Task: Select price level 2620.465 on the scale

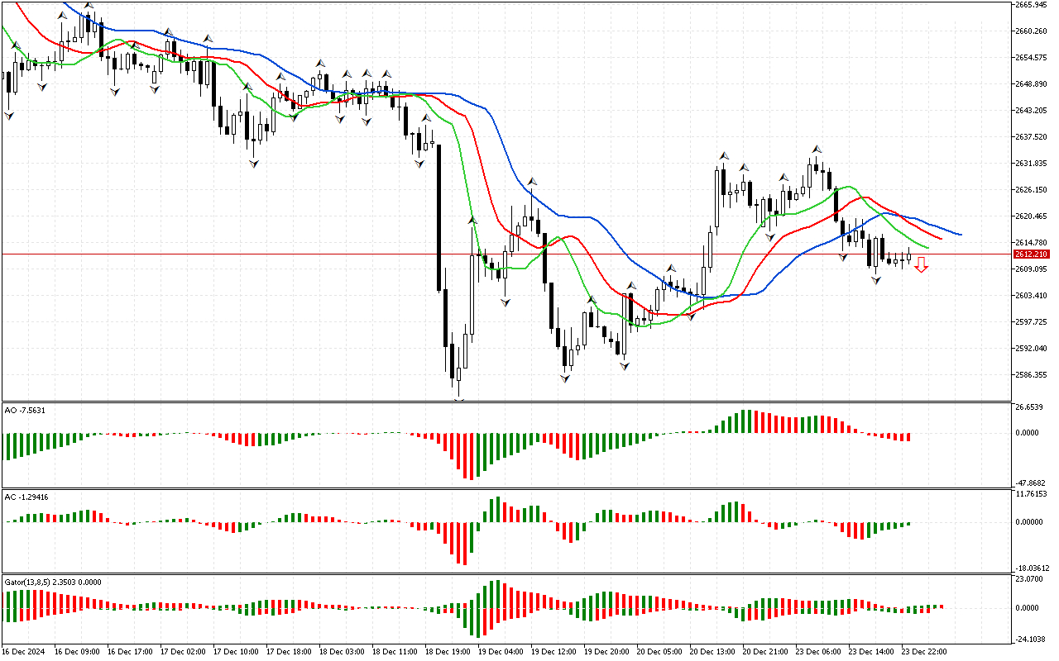Action: pyautogui.click(x=1031, y=216)
